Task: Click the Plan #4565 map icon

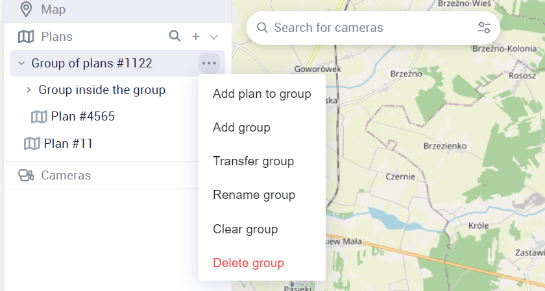Action: click(39, 117)
